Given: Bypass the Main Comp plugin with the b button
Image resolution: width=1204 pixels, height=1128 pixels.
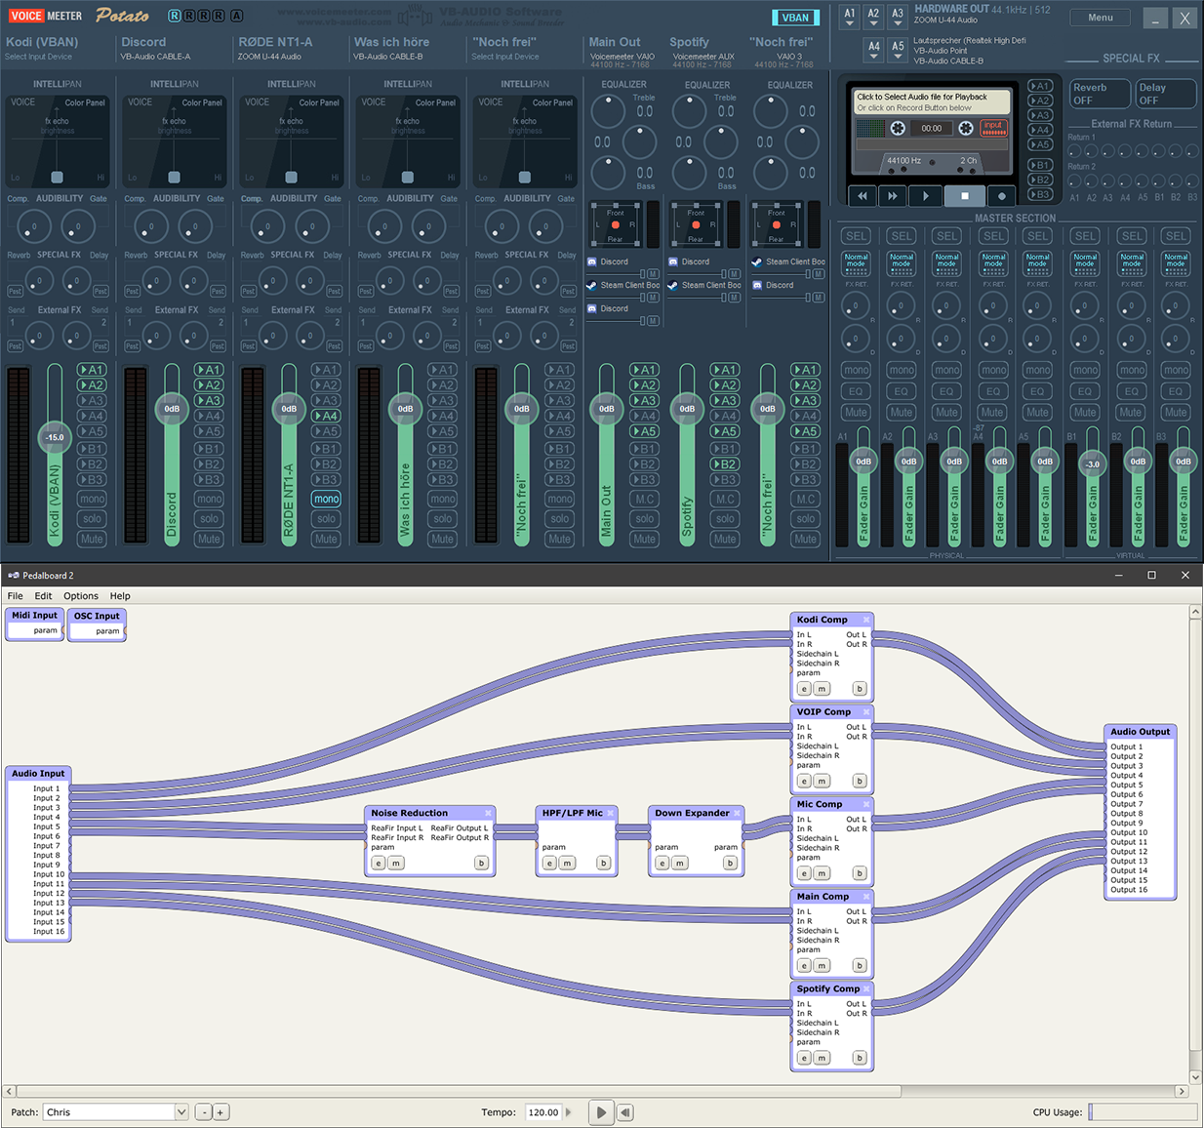Looking at the screenshot, I should pos(860,966).
